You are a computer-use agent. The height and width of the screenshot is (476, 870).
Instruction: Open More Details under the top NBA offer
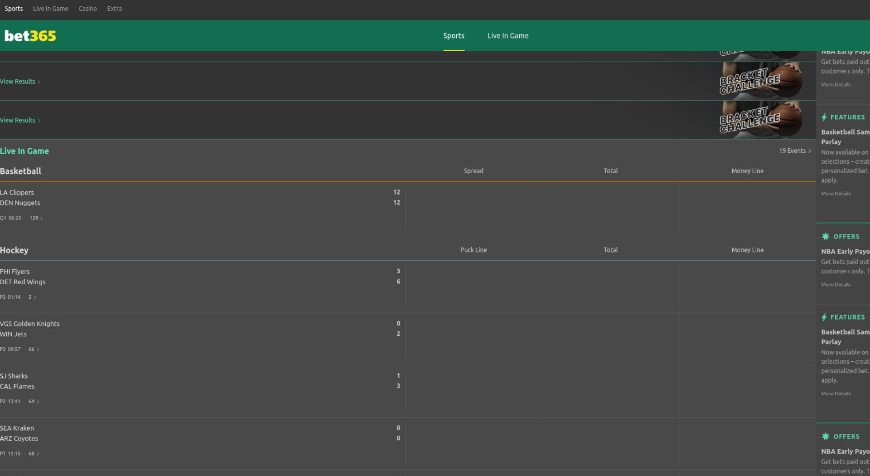click(x=836, y=85)
